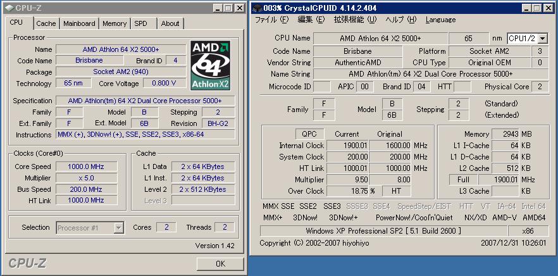Image resolution: width=558 pixels, height=276 pixels.
Task: Open the ヘルプ (H) menu
Action: click(400, 20)
